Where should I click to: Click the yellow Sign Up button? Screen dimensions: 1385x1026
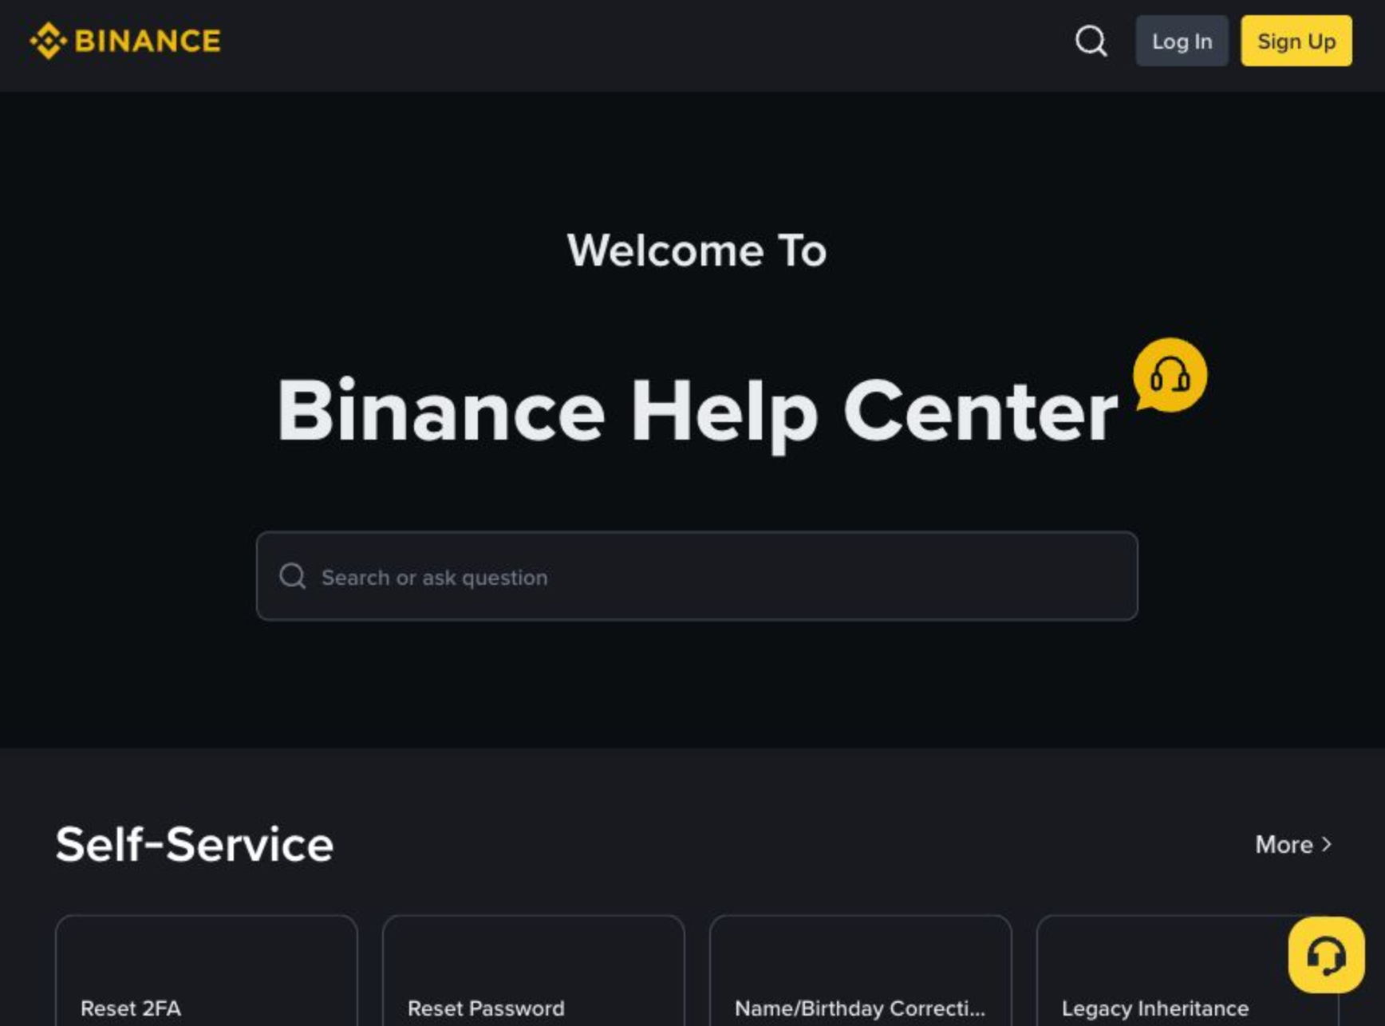pyautogui.click(x=1296, y=41)
